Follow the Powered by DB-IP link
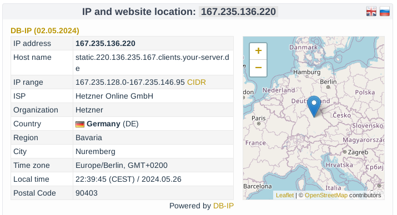 coord(223,206)
